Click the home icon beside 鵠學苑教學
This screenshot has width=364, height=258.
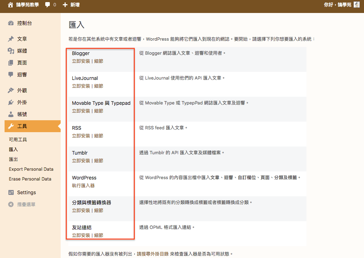(x=11, y=5)
